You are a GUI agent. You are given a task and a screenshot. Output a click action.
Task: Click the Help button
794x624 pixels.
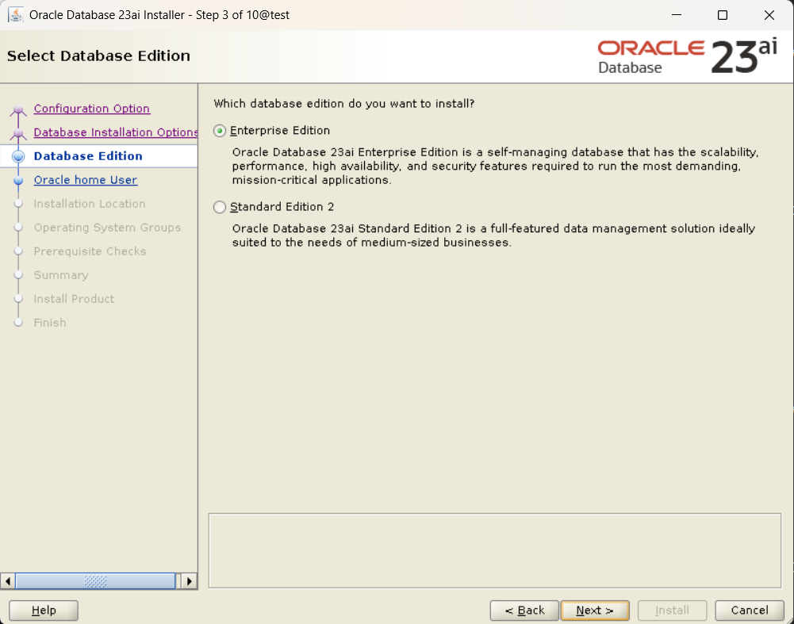pyautogui.click(x=44, y=611)
